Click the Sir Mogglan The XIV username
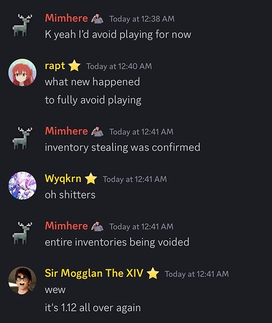The height and width of the screenshot is (323, 272). click(x=94, y=273)
